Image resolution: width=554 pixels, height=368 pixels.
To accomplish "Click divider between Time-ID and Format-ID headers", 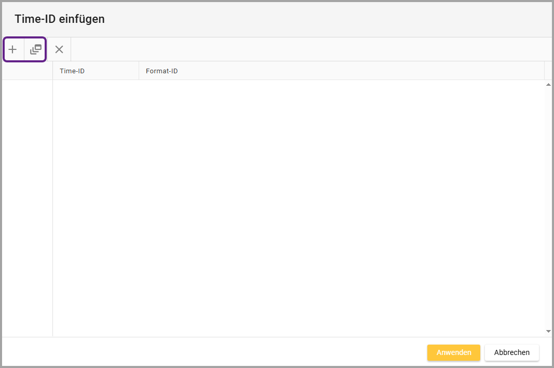I will coord(139,71).
